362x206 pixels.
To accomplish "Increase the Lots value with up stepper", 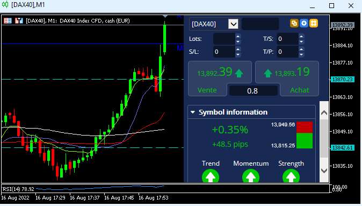I will [x=238, y=36].
